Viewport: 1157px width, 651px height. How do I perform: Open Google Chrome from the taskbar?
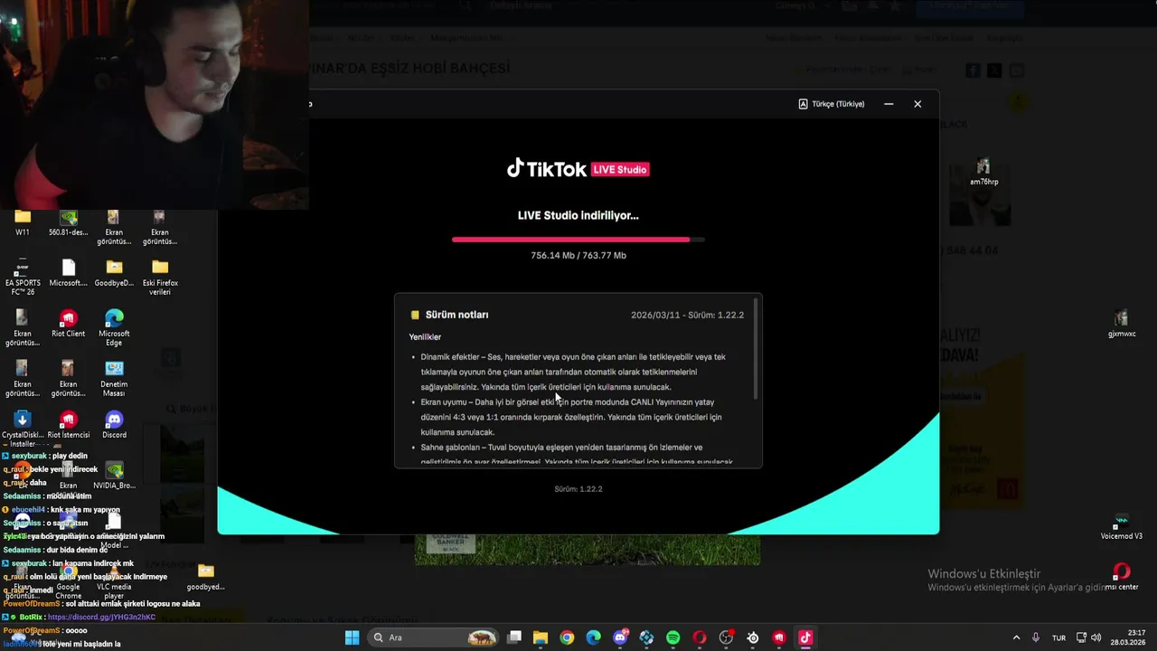pos(567,637)
